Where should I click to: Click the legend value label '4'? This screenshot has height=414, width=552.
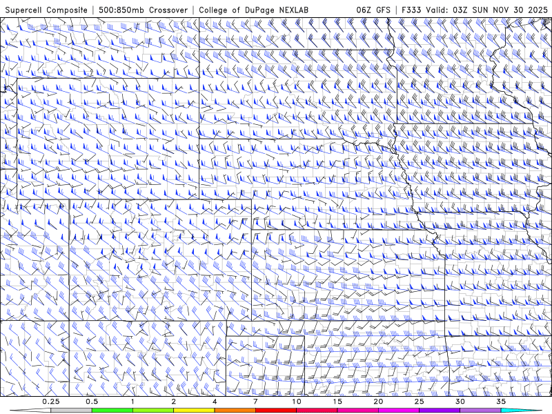pyautogui.click(x=215, y=402)
